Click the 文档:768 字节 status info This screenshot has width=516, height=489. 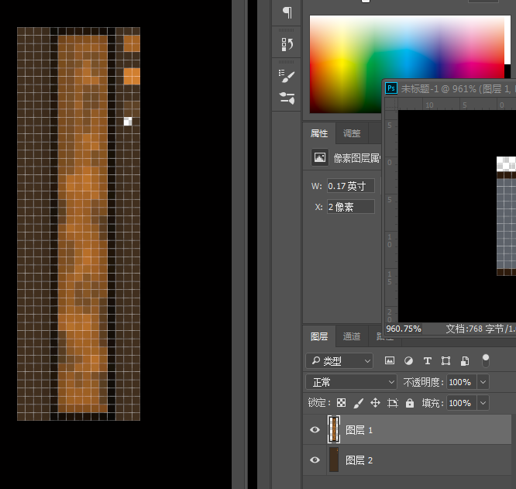[480, 329]
